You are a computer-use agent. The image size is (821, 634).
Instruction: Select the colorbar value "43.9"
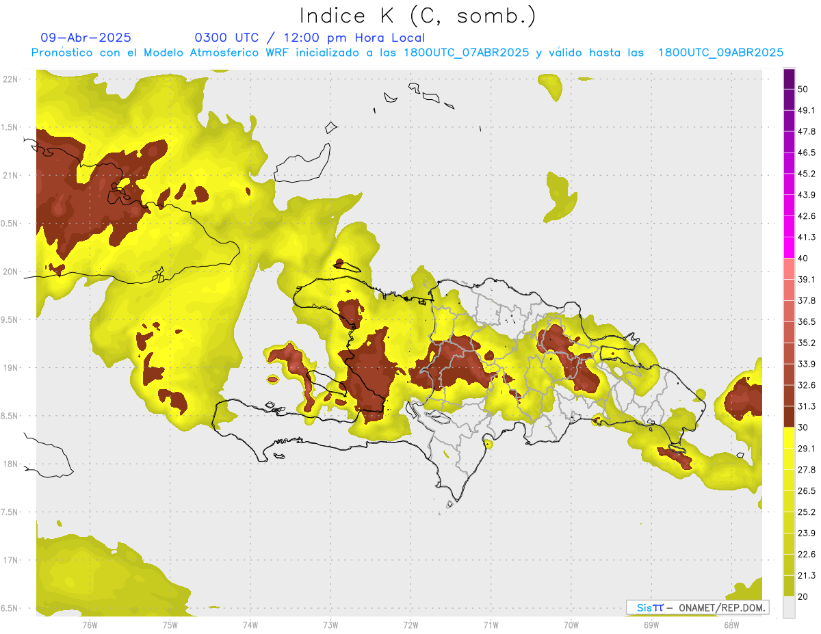[x=807, y=195]
